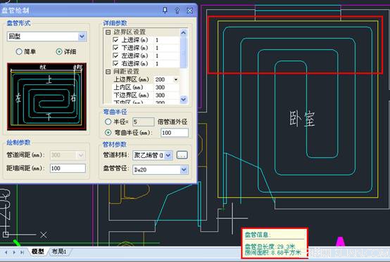Click the 上内区(mm) value 300
This screenshot has width=390, height=262.
tap(166, 87)
